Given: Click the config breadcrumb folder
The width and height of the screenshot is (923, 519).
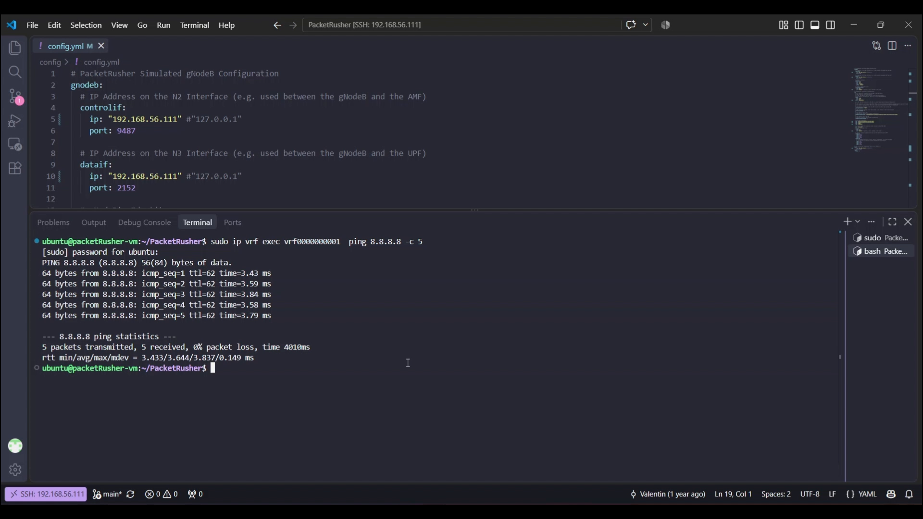Looking at the screenshot, I should [50, 62].
